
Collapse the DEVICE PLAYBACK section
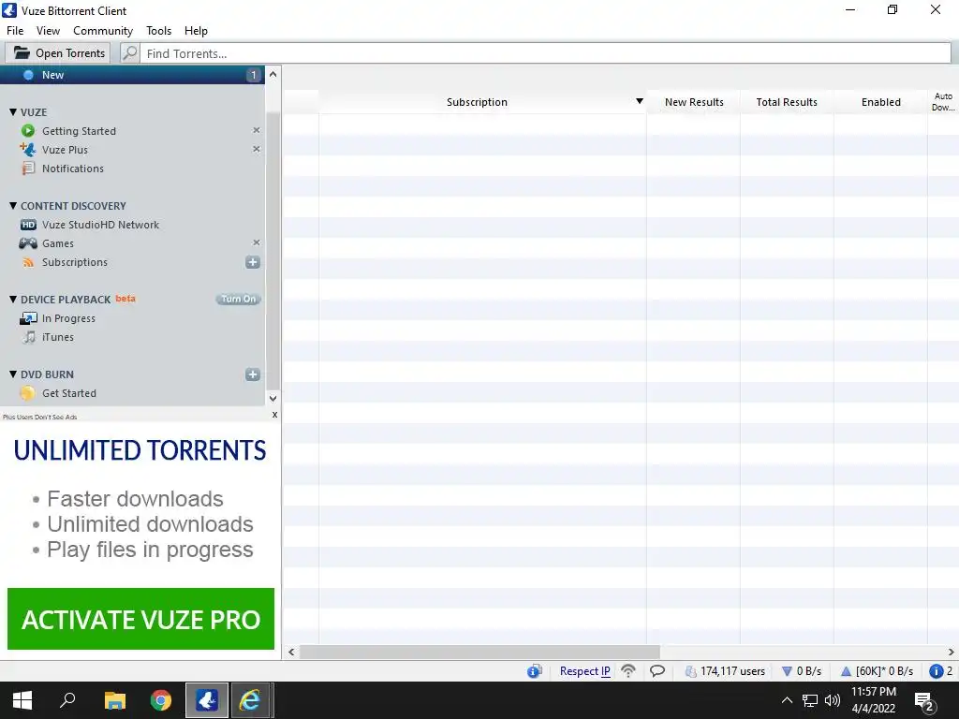coord(13,300)
